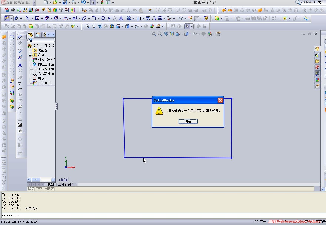Open the Appearances color ball in task pane

[x=317, y=80]
